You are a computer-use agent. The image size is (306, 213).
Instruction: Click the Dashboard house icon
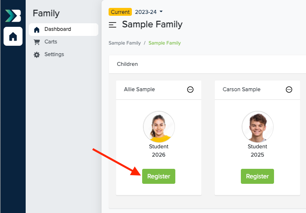pyautogui.click(x=37, y=30)
